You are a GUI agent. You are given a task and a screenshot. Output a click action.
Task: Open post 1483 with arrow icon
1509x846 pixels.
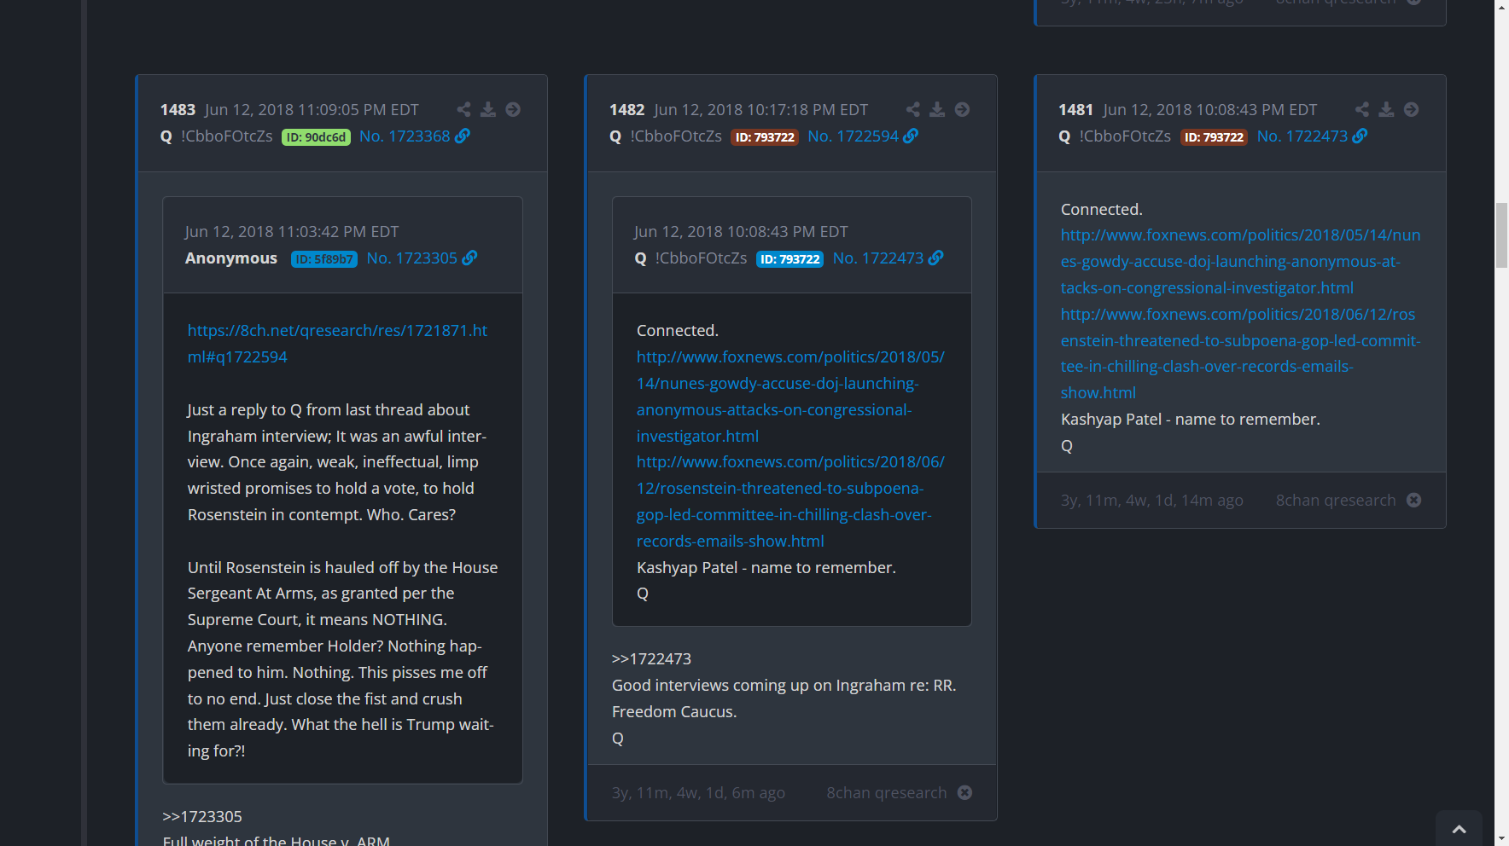(x=513, y=109)
